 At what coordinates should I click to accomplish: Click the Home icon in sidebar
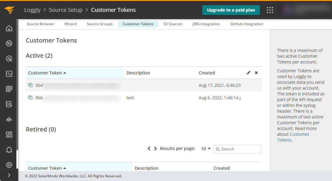tap(9, 29)
